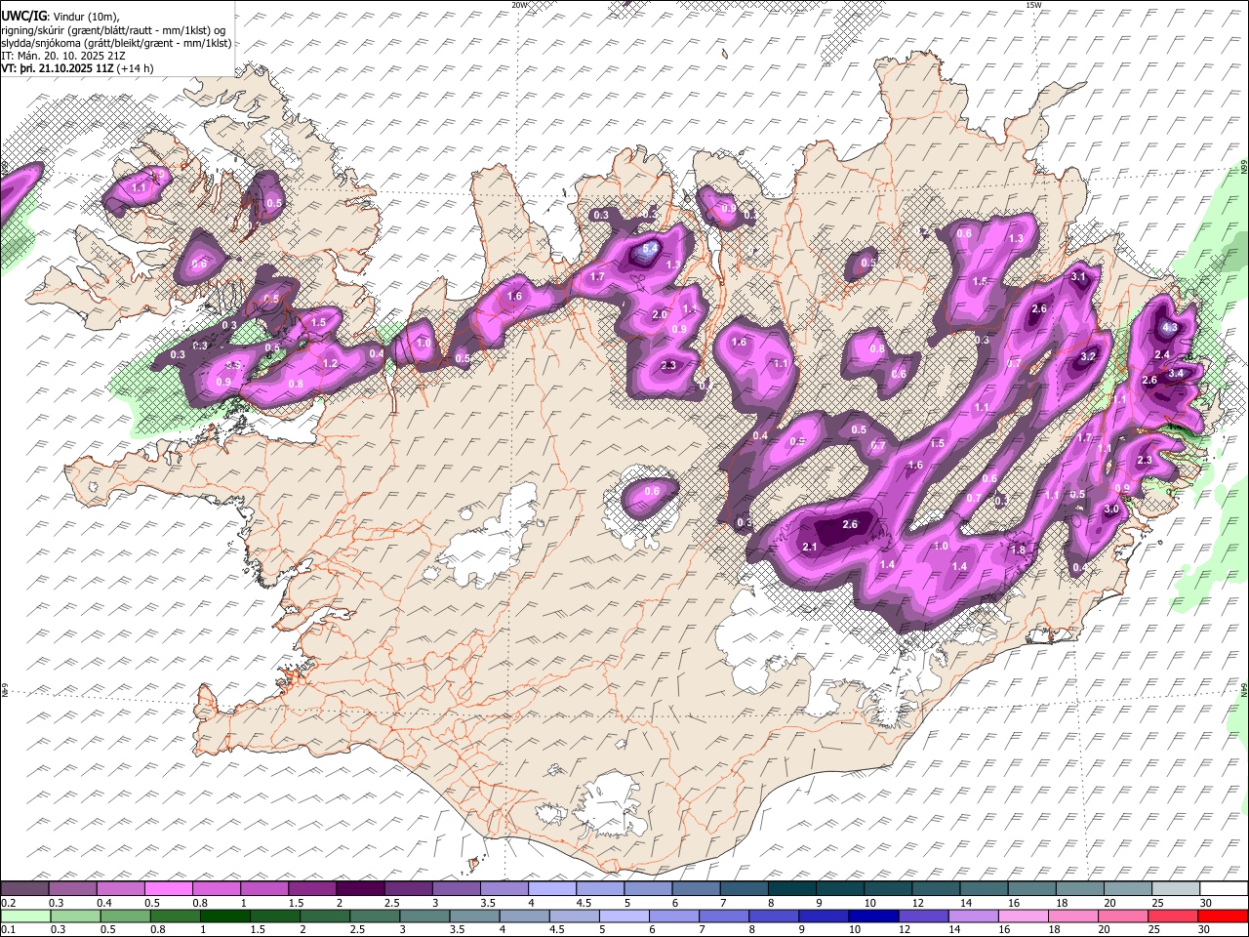Click the palest green lower swatch between 0.1 and 0.3

pos(27,916)
